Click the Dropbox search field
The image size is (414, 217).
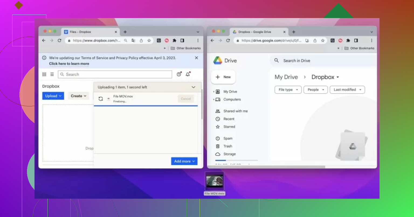click(115, 74)
